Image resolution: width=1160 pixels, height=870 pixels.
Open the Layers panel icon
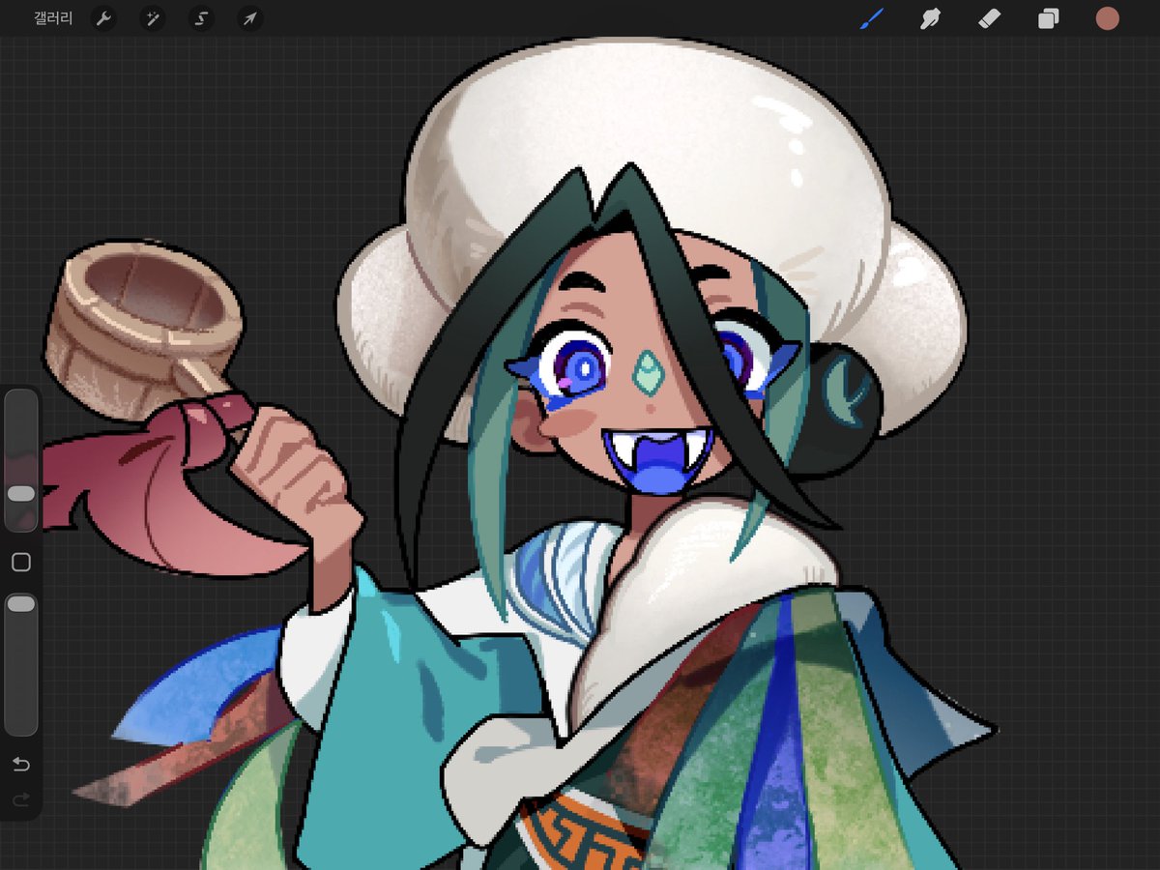pyautogui.click(x=1049, y=18)
